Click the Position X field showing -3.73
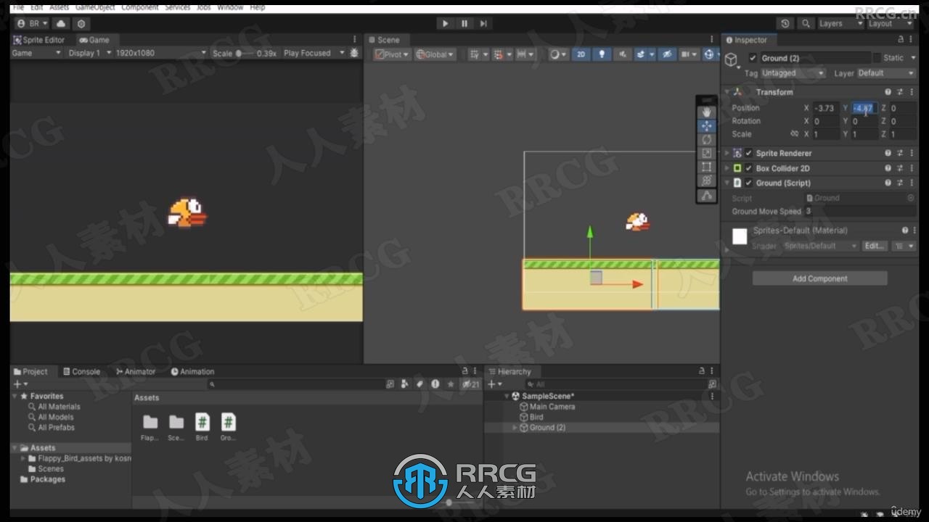929x522 pixels. click(x=826, y=108)
